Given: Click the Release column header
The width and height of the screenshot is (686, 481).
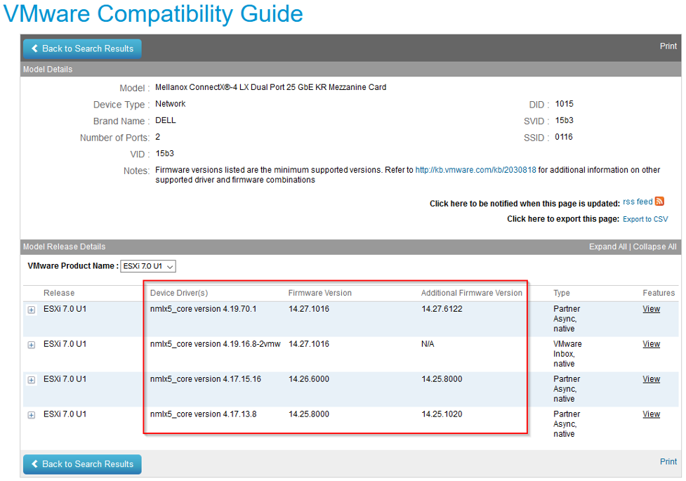Looking at the screenshot, I should tap(58, 293).
